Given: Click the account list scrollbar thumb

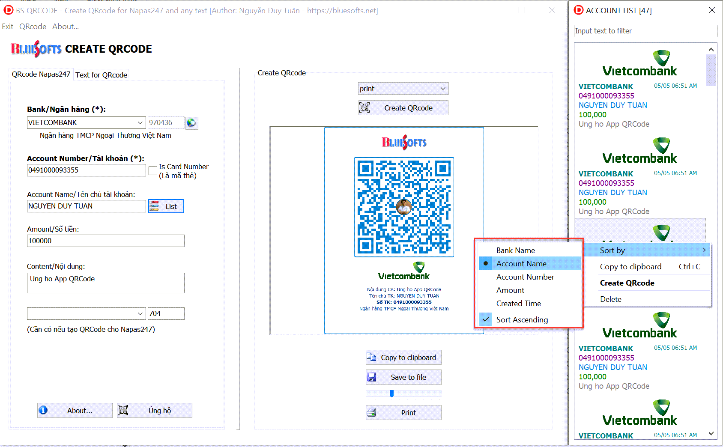Looking at the screenshot, I should pyautogui.click(x=711, y=70).
